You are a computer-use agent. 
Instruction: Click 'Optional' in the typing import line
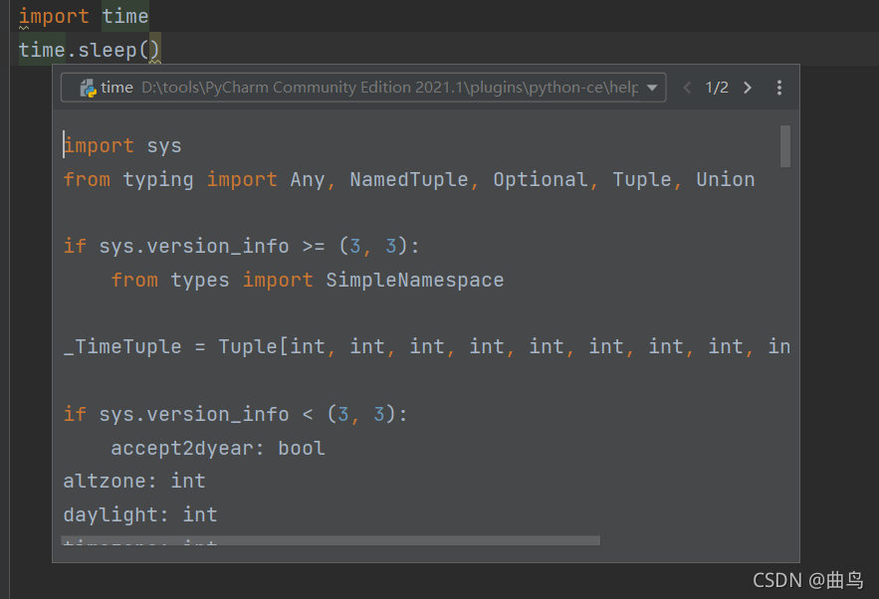pyautogui.click(x=541, y=179)
